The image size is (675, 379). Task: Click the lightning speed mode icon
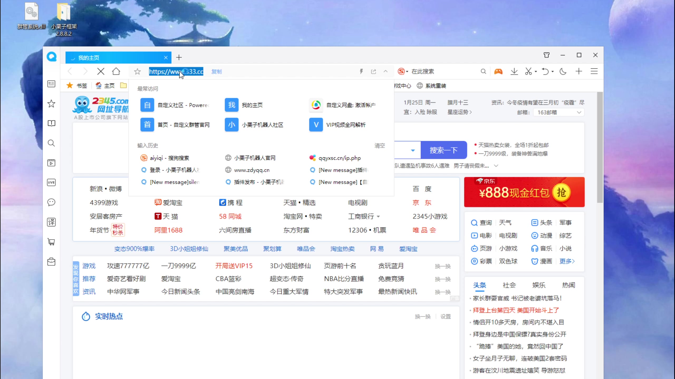[x=361, y=71]
